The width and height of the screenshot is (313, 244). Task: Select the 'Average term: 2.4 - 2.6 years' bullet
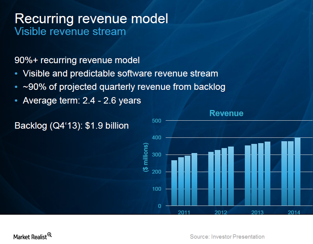pos(82,100)
